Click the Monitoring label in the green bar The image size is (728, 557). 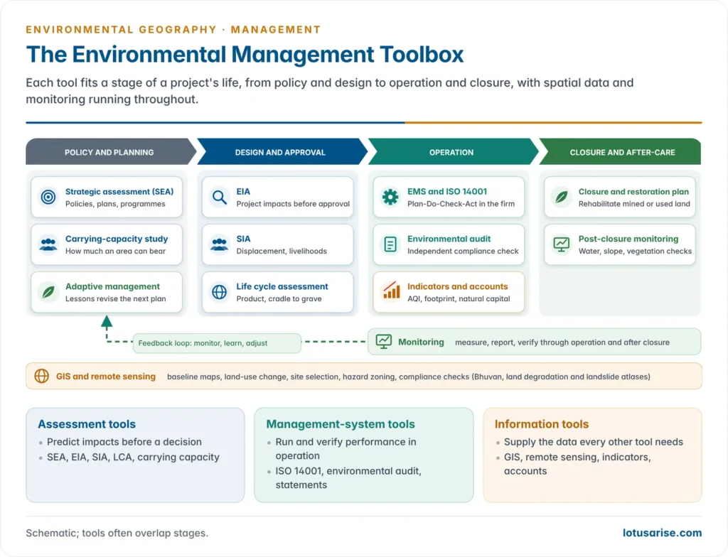point(421,342)
